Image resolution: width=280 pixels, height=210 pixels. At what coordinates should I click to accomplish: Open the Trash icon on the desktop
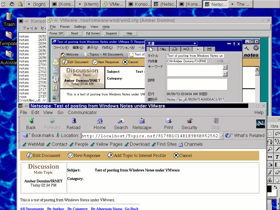tap(9, 16)
